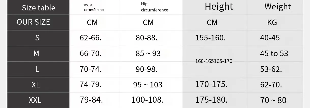Click the KG unit cell under Weight

[x=272, y=22]
